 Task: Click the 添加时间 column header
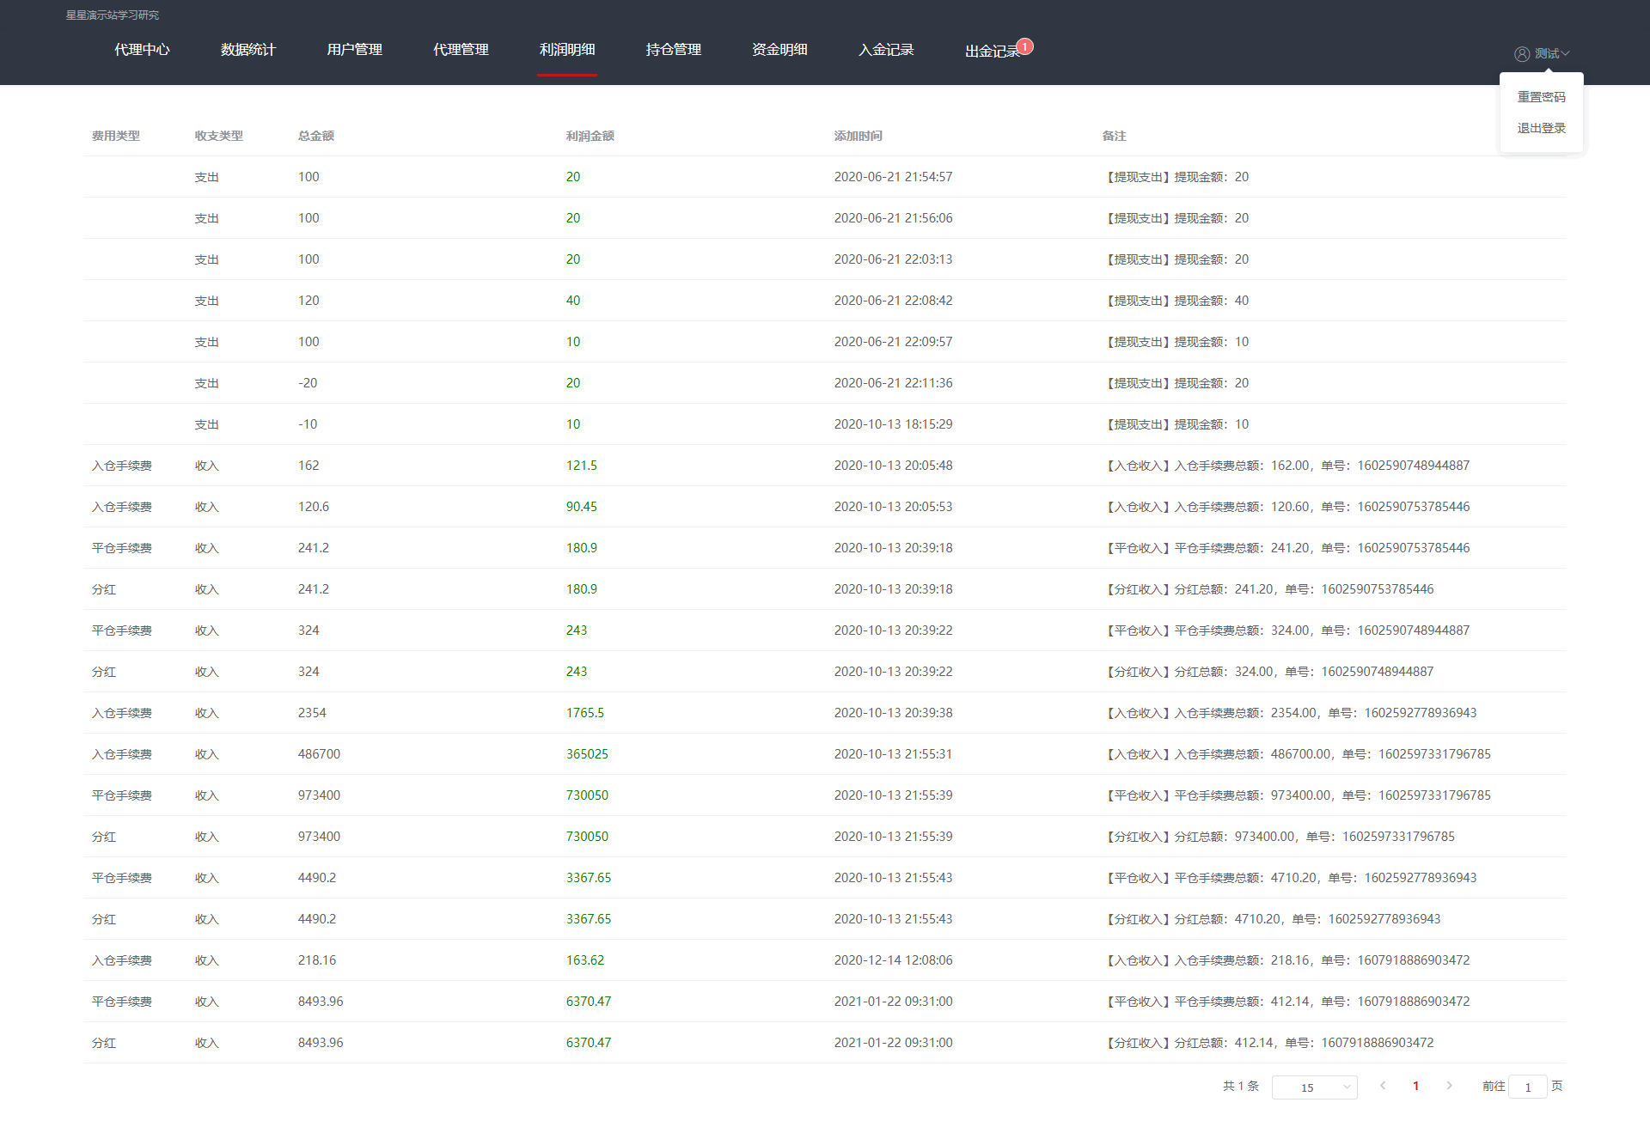pyautogui.click(x=858, y=136)
